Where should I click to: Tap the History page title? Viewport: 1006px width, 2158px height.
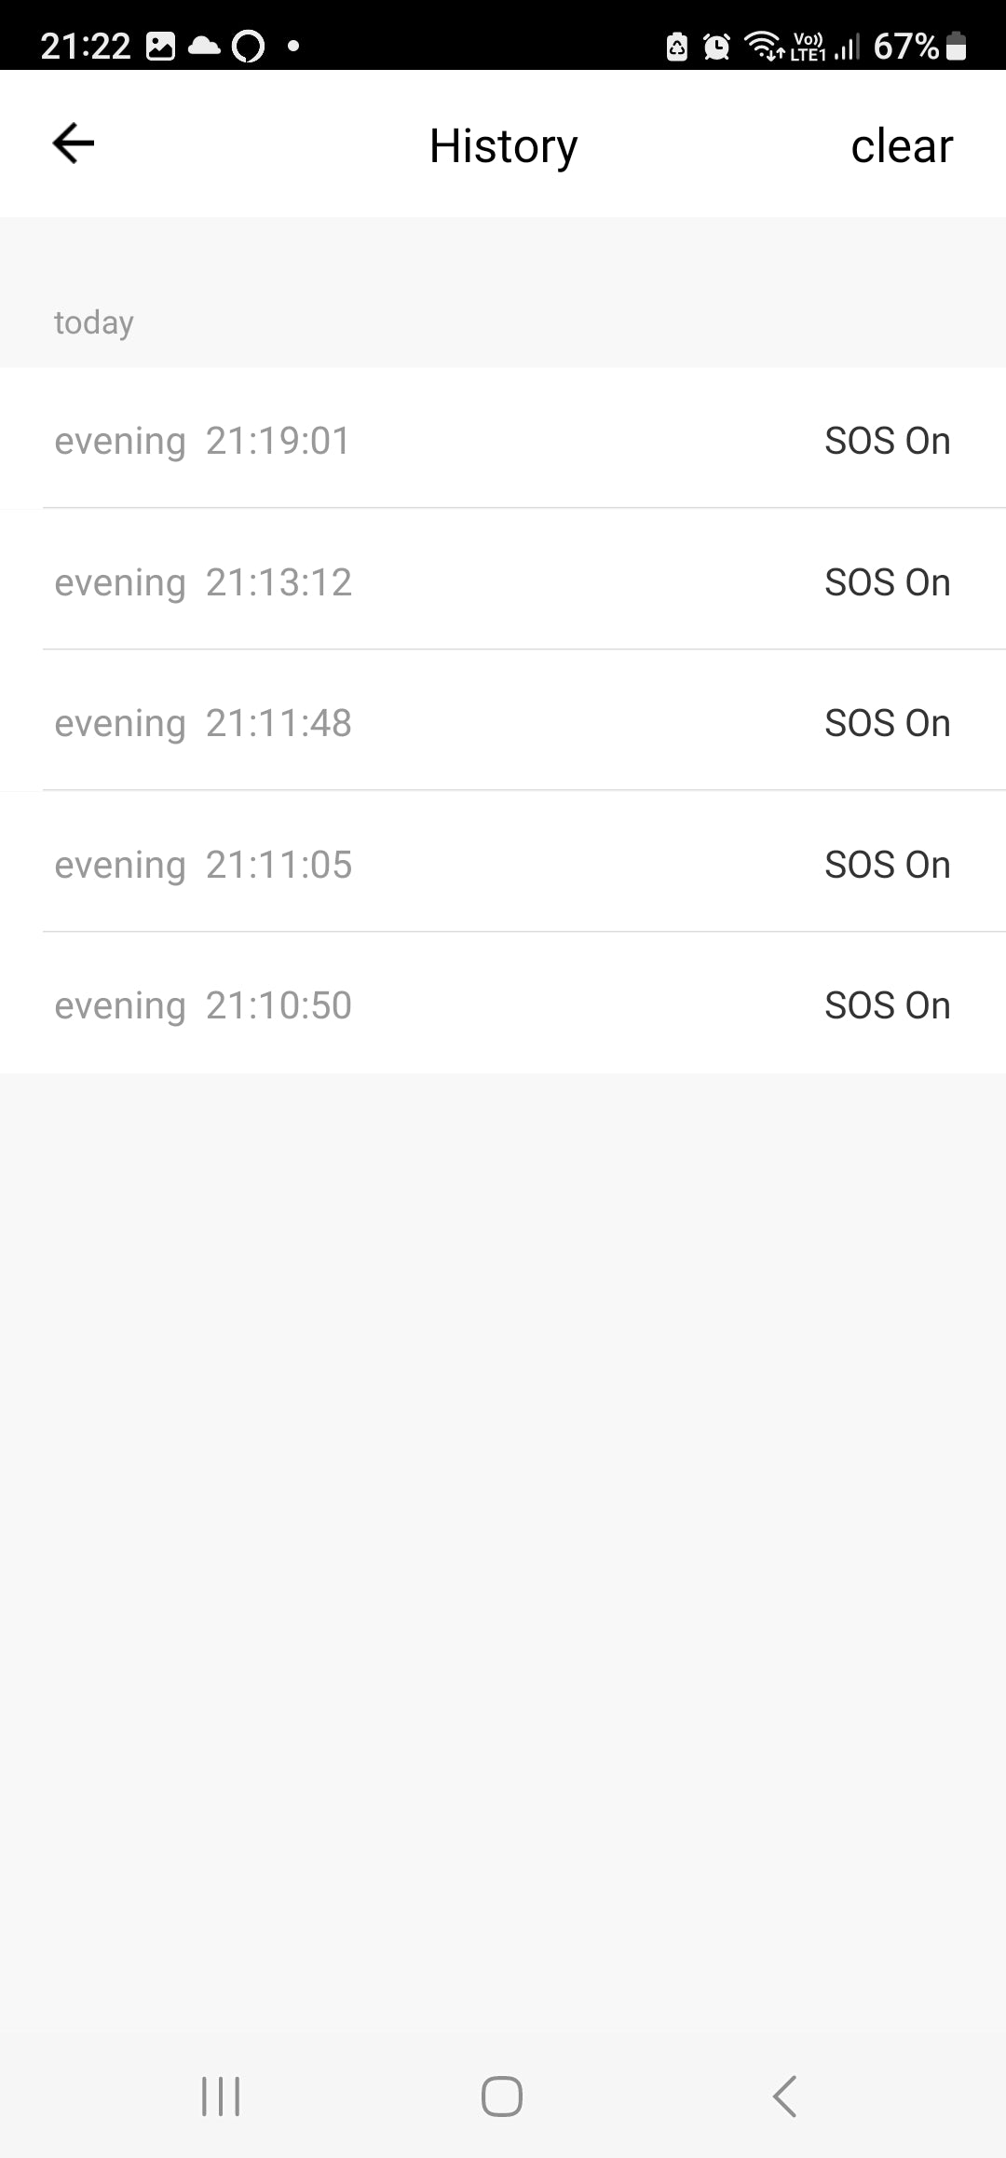point(503,146)
